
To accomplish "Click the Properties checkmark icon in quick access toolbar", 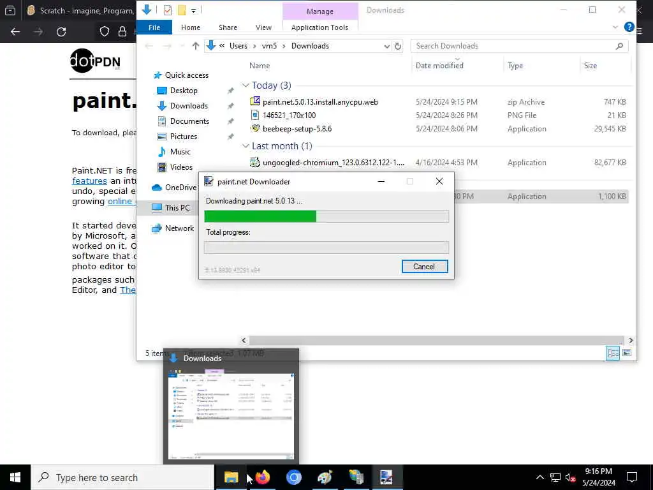I will point(168,10).
